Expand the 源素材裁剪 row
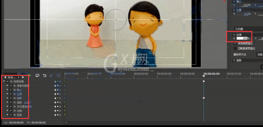This screenshot has width=263, height=127. point(7,86)
